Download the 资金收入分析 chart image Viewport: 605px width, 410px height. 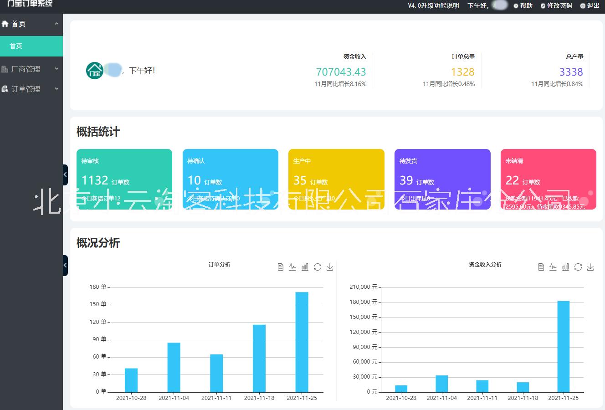(x=590, y=267)
